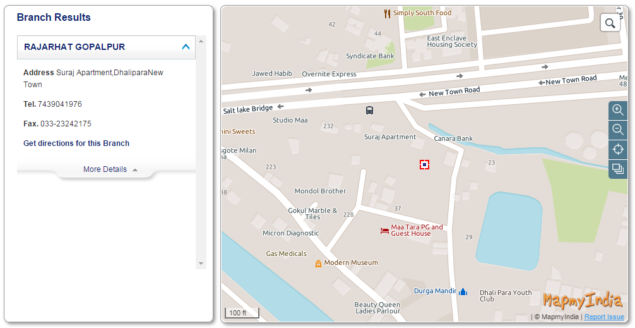Click the Fax. 033-23242175 number

coord(66,124)
